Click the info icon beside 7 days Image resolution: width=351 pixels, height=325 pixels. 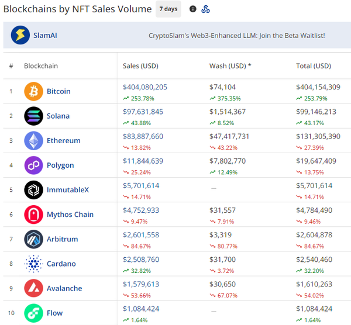(x=193, y=9)
